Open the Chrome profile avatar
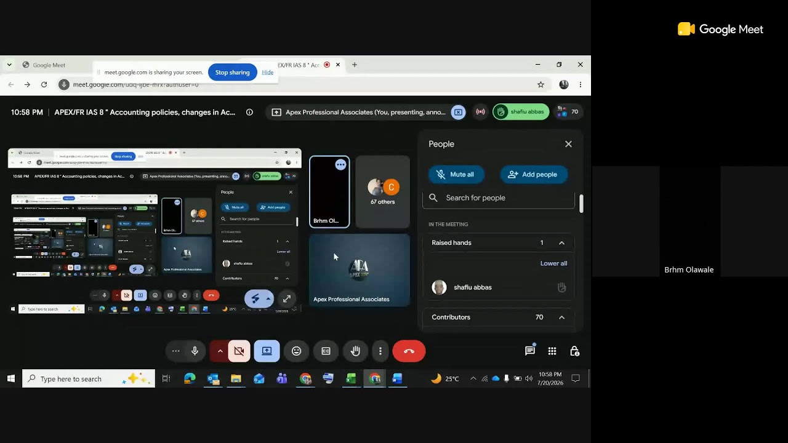 pyautogui.click(x=564, y=84)
